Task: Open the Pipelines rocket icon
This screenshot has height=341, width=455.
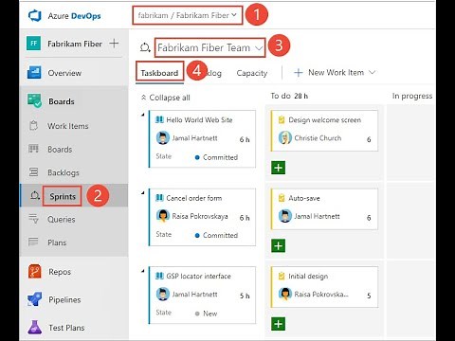Action: [34, 299]
